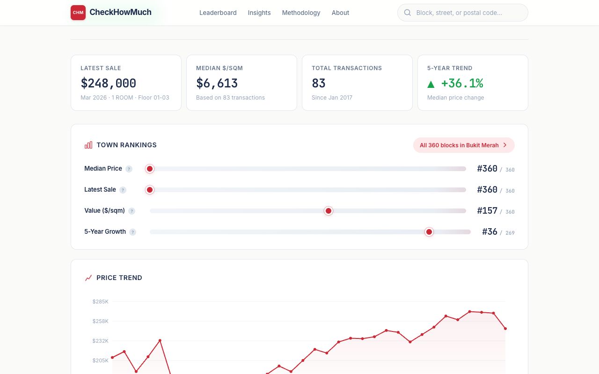
Task: Click the Town Rankings bar chart icon
Action: point(88,145)
